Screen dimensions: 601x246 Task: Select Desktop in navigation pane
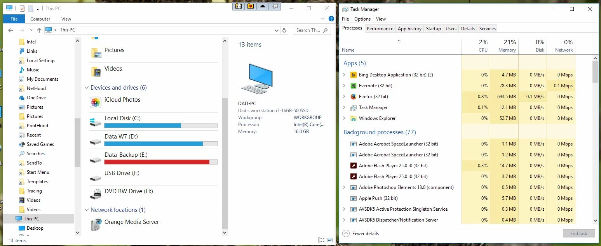click(x=35, y=228)
